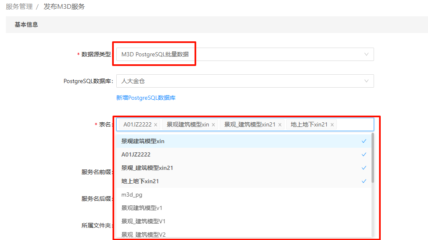Go to 服务管理 breadcrumb
The height and width of the screenshot is (240, 428).
[19, 7]
